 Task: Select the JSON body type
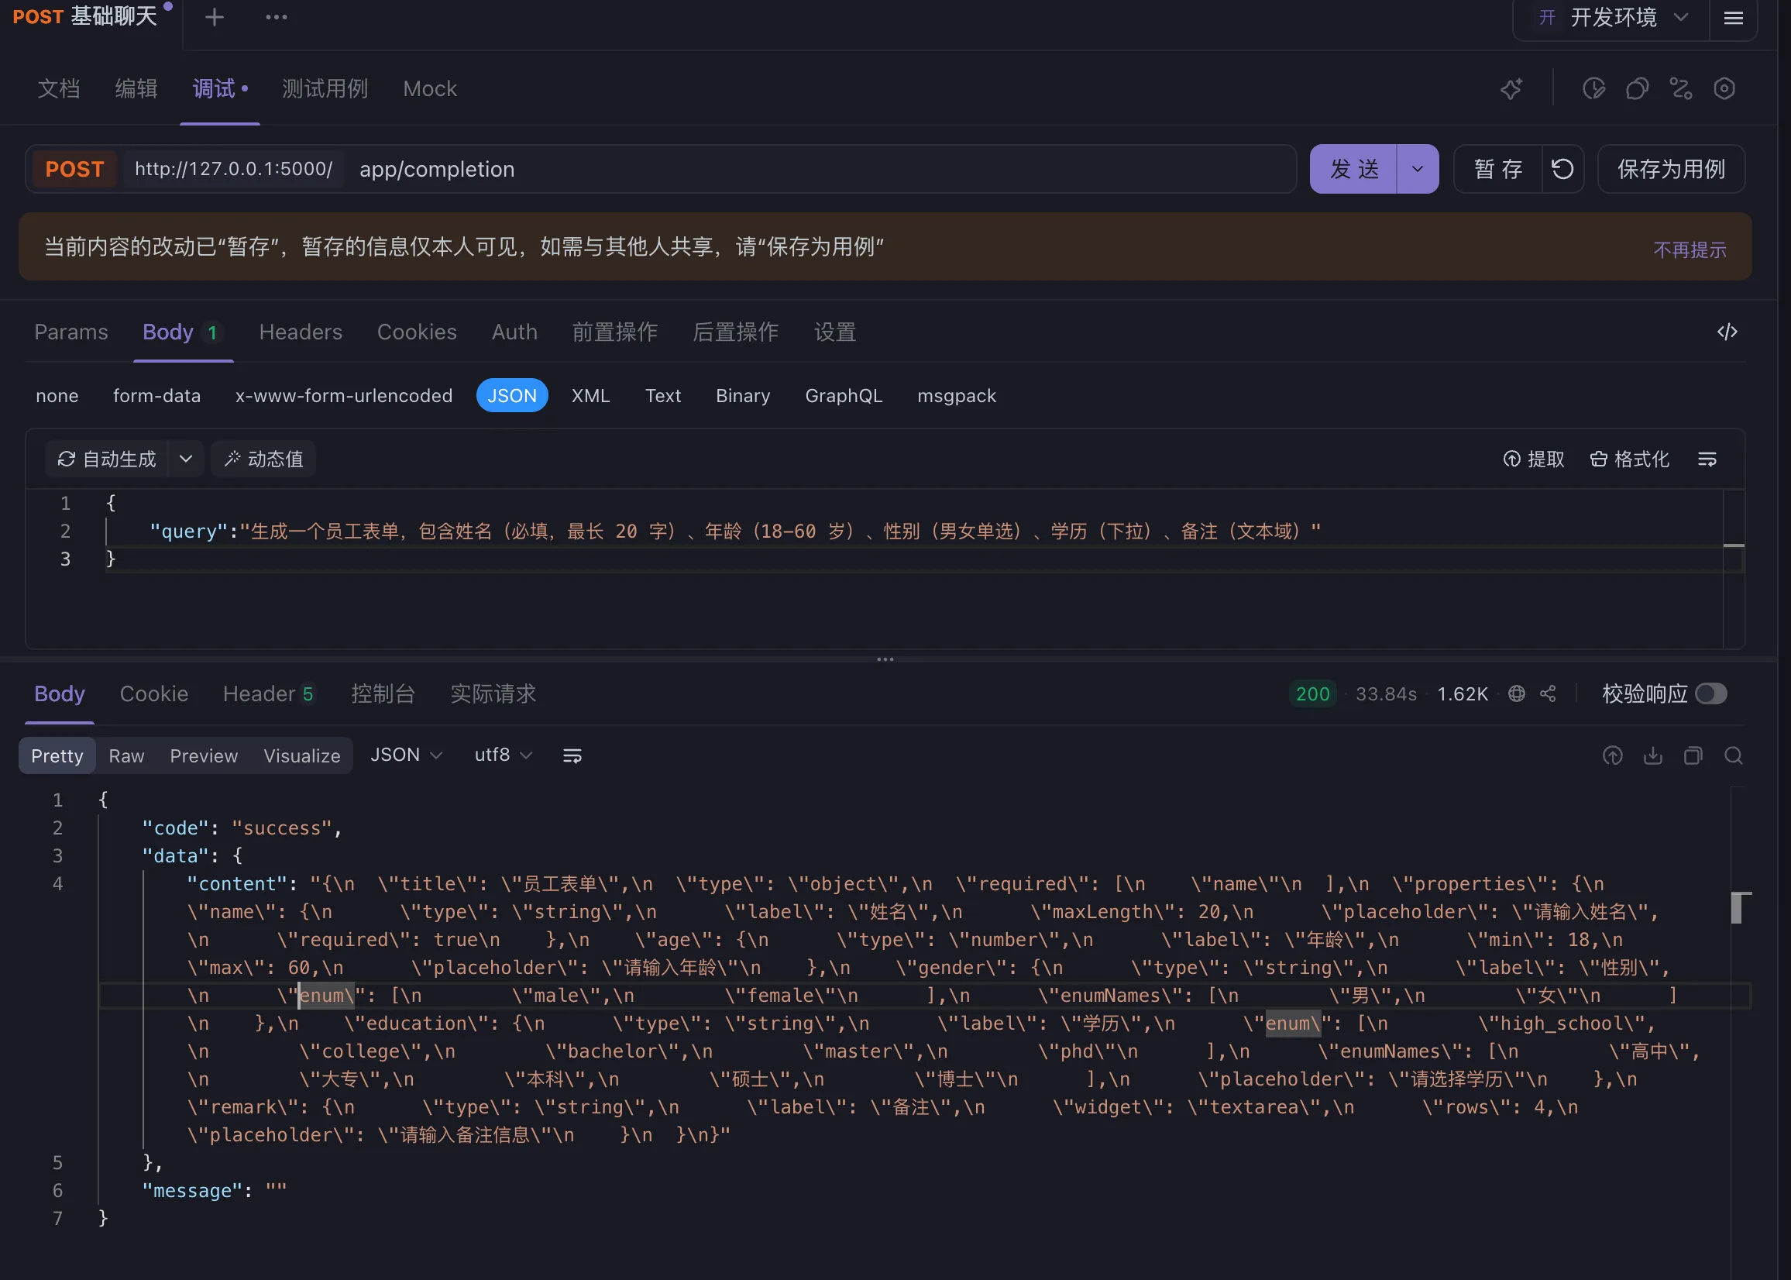coord(511,396)
